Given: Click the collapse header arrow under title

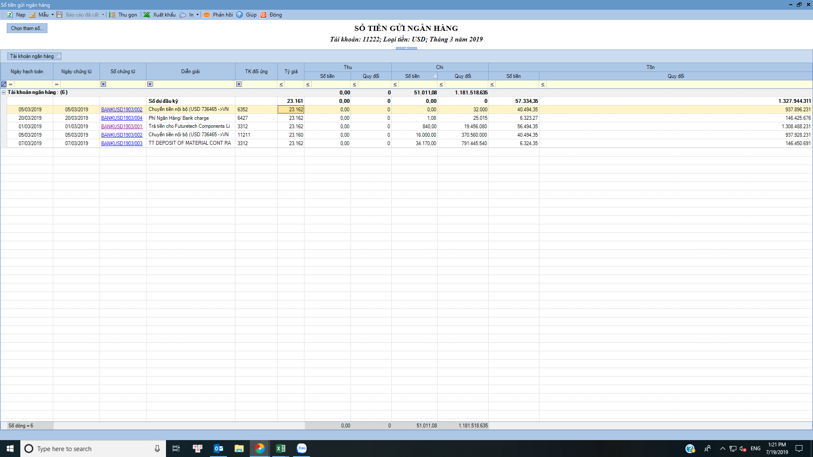Looking at the screenshot, I should pyautogui.click(x=406, y=48).
